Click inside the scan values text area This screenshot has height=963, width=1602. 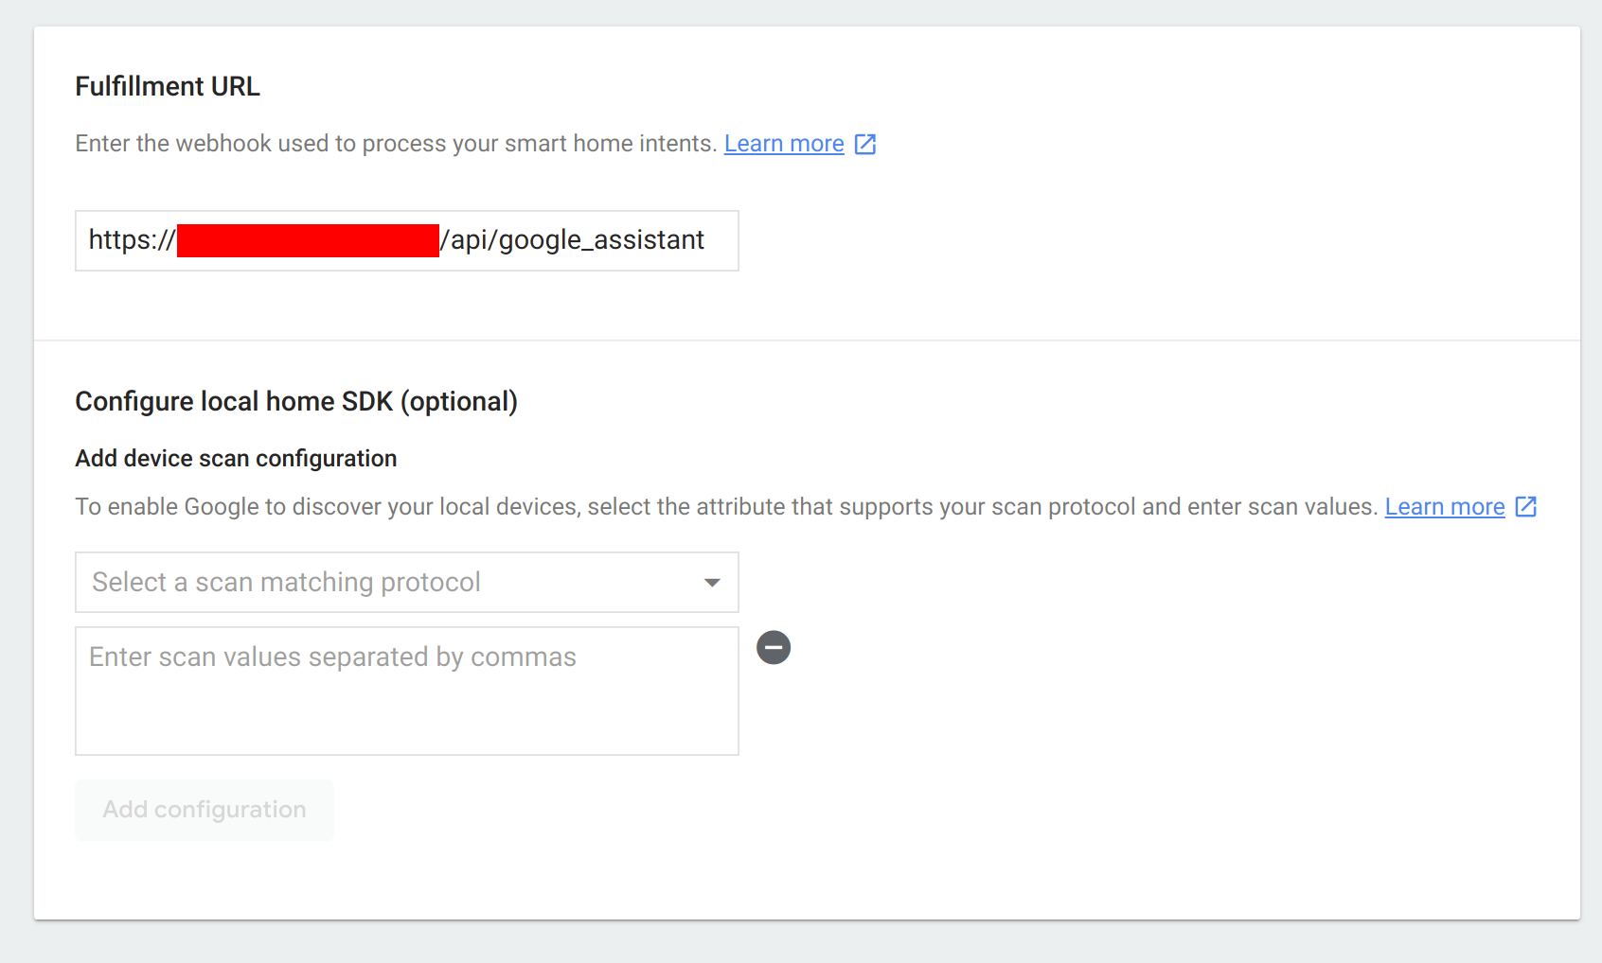point(406,691)
